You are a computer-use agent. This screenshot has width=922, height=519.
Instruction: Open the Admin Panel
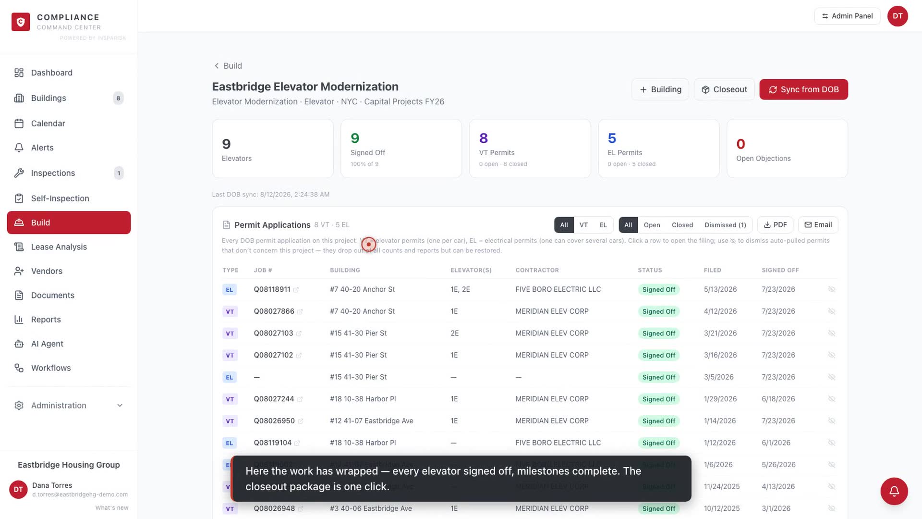(x=847, y=16)
